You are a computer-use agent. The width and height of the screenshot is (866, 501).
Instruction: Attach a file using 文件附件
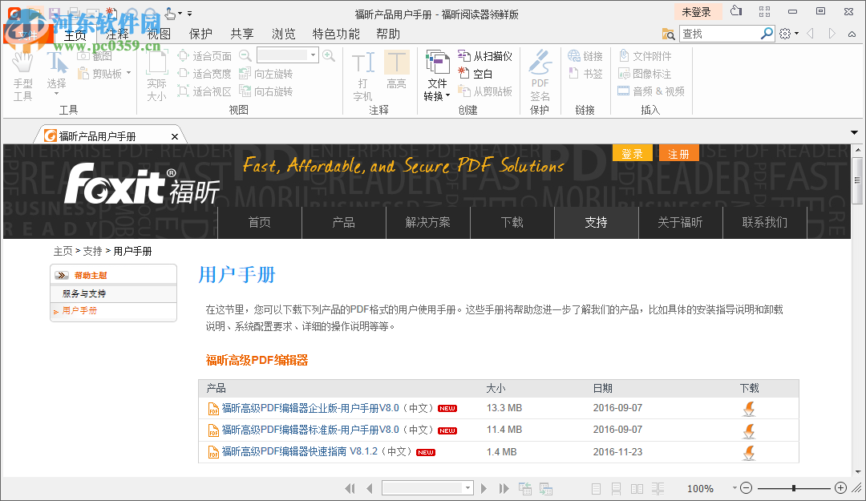[649, 55]
